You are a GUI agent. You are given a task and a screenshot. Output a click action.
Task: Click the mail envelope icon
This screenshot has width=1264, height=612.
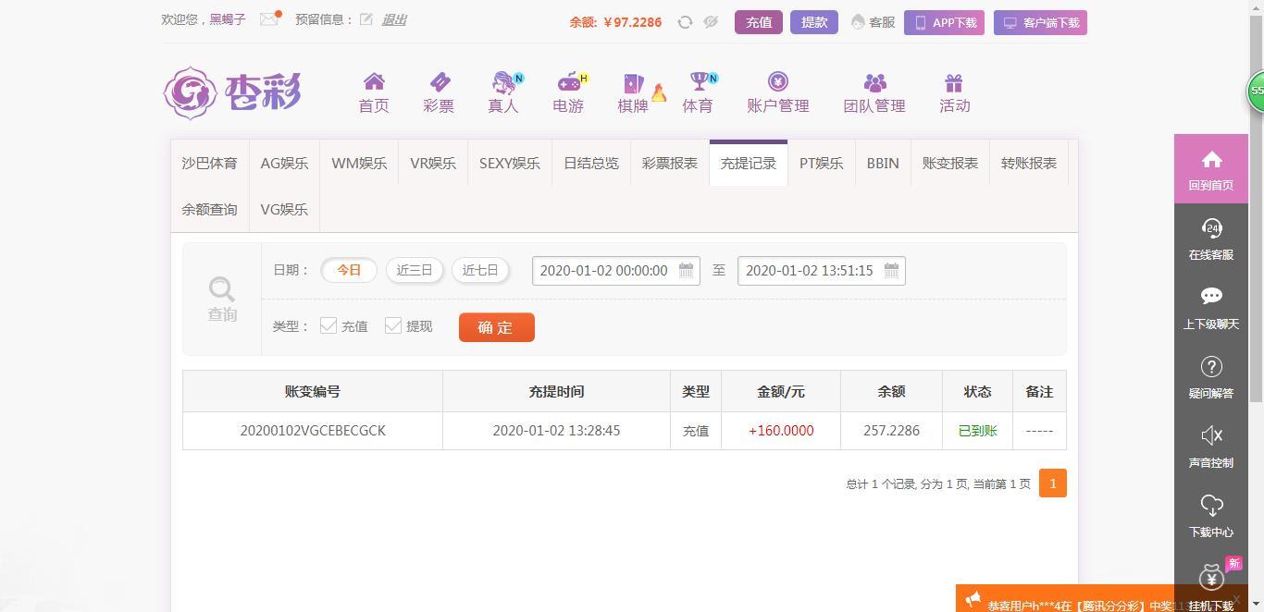coord(268,19)
